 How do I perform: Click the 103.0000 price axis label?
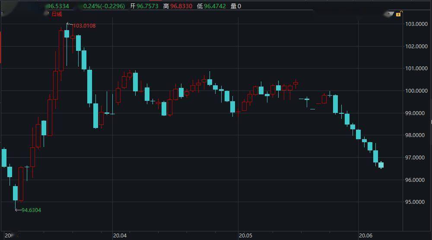point(416,24)
